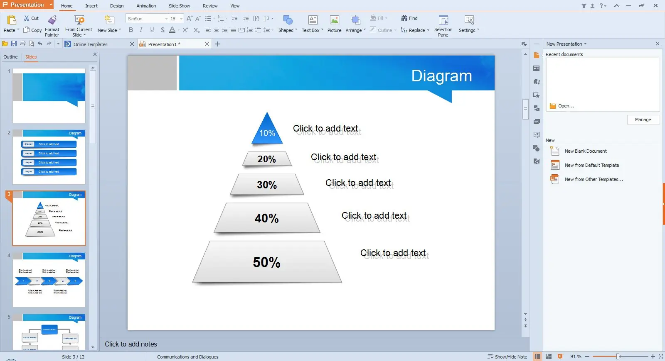Screen dimensions: 665x361
Task: Open the font size dropdown
Action: coord(181,19)
